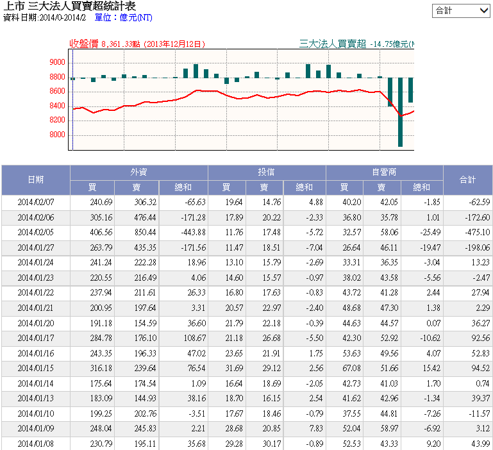This screenshot has height=450, width=493.
Task: Click the total value 43.99
Action: (481, 444)
